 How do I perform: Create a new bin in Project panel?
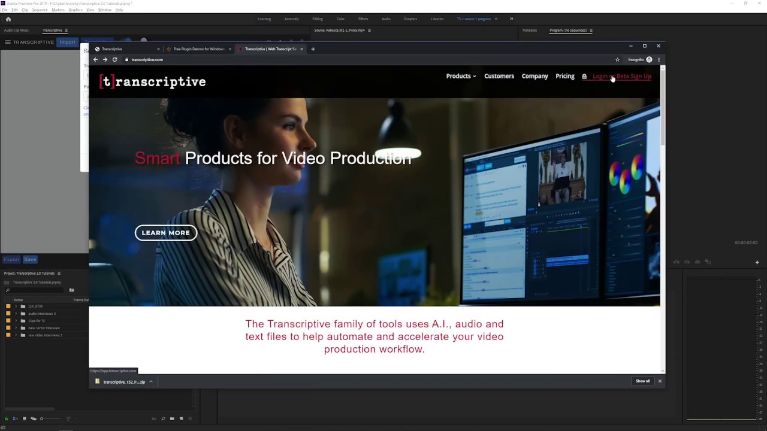pyautogui.click(x=172, y=418)
